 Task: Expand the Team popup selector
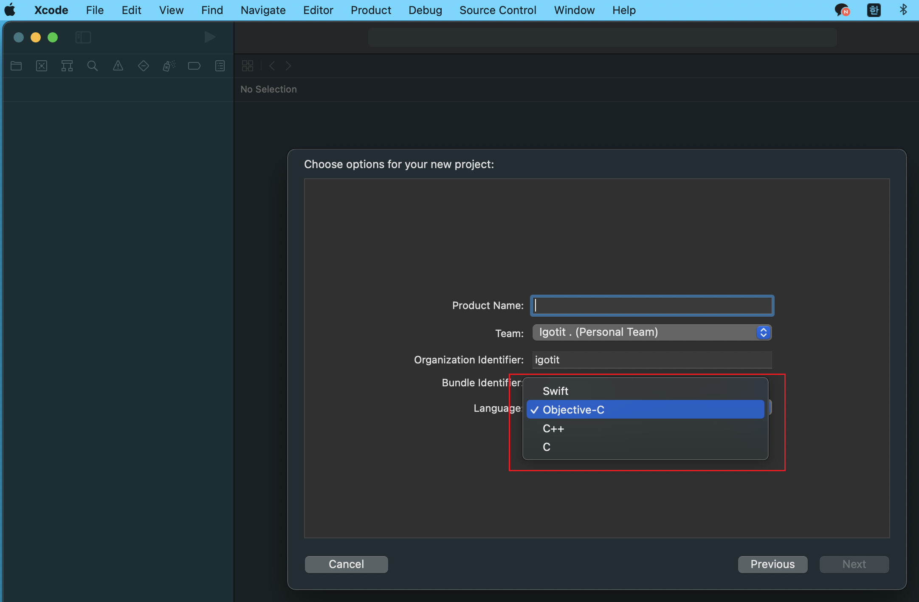[651, 332]
